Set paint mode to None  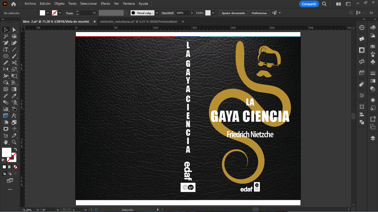[x=15, y=167]
